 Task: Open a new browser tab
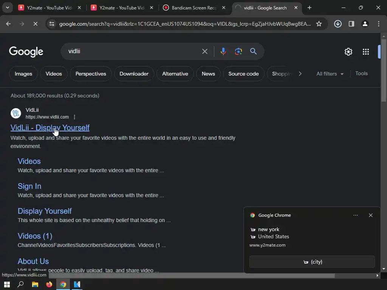[309, 8]
